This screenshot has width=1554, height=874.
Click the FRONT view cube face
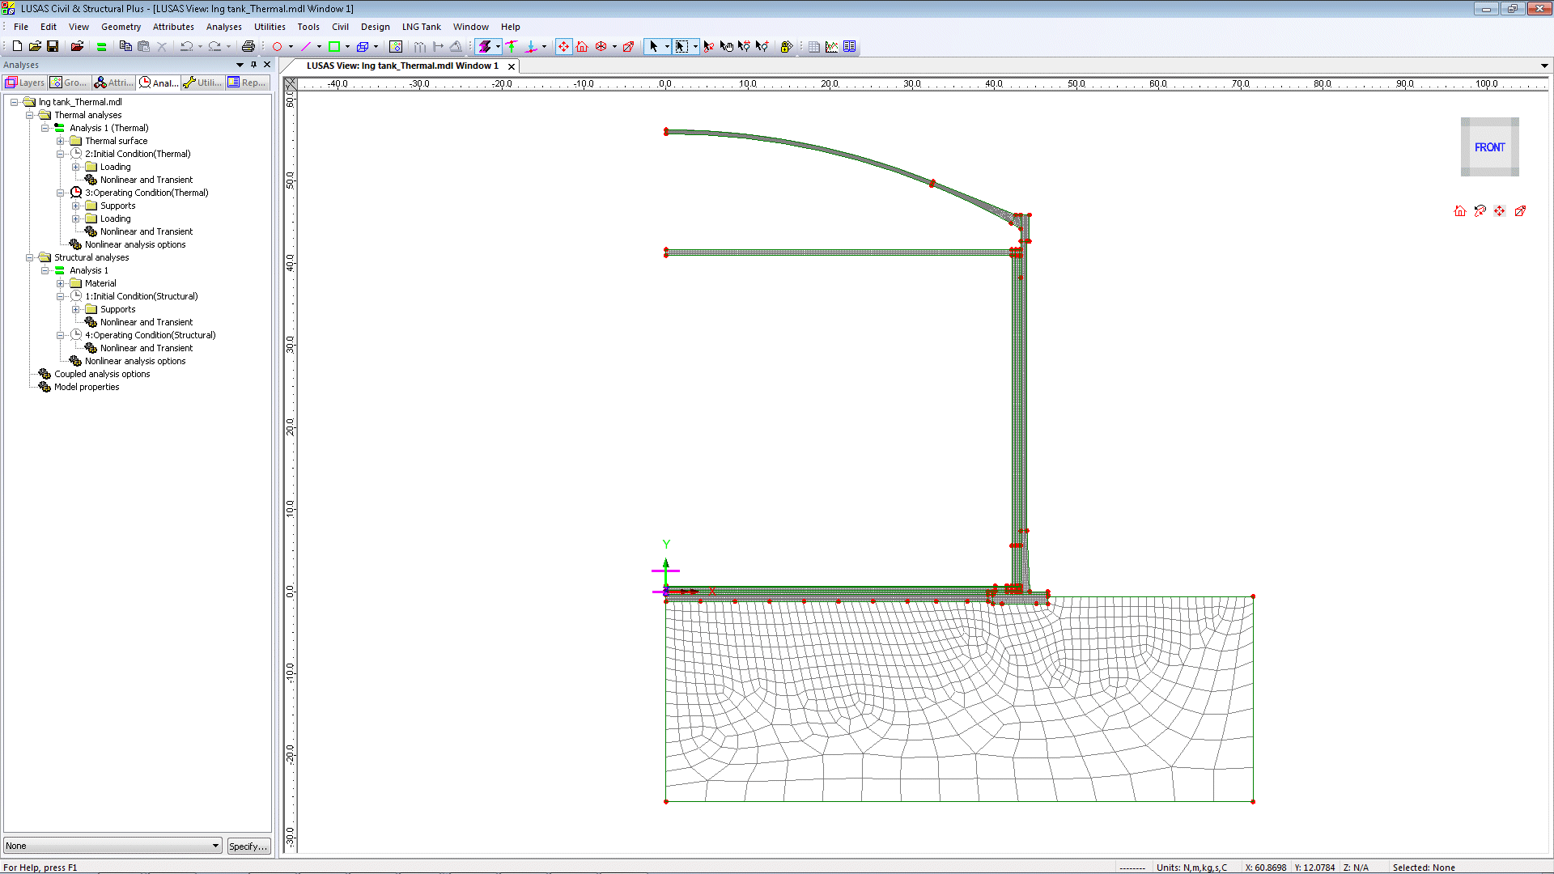point(1489,147)
